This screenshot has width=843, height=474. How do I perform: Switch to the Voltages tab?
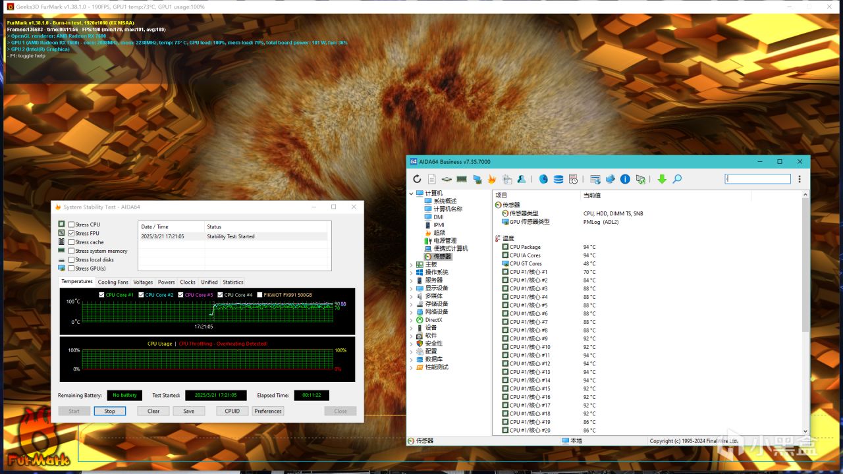[x=143, y=282]
